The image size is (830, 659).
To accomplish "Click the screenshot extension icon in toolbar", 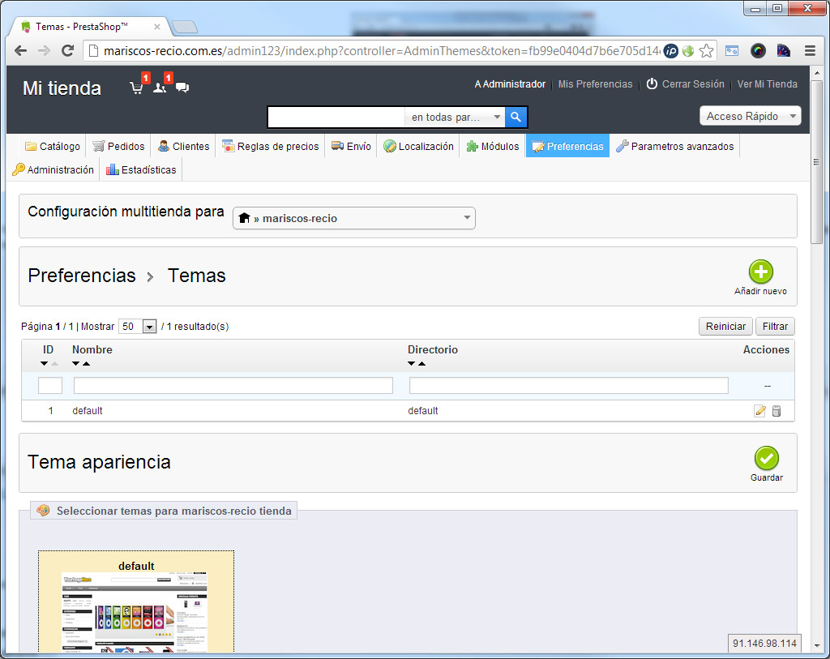I will (732, 51).
